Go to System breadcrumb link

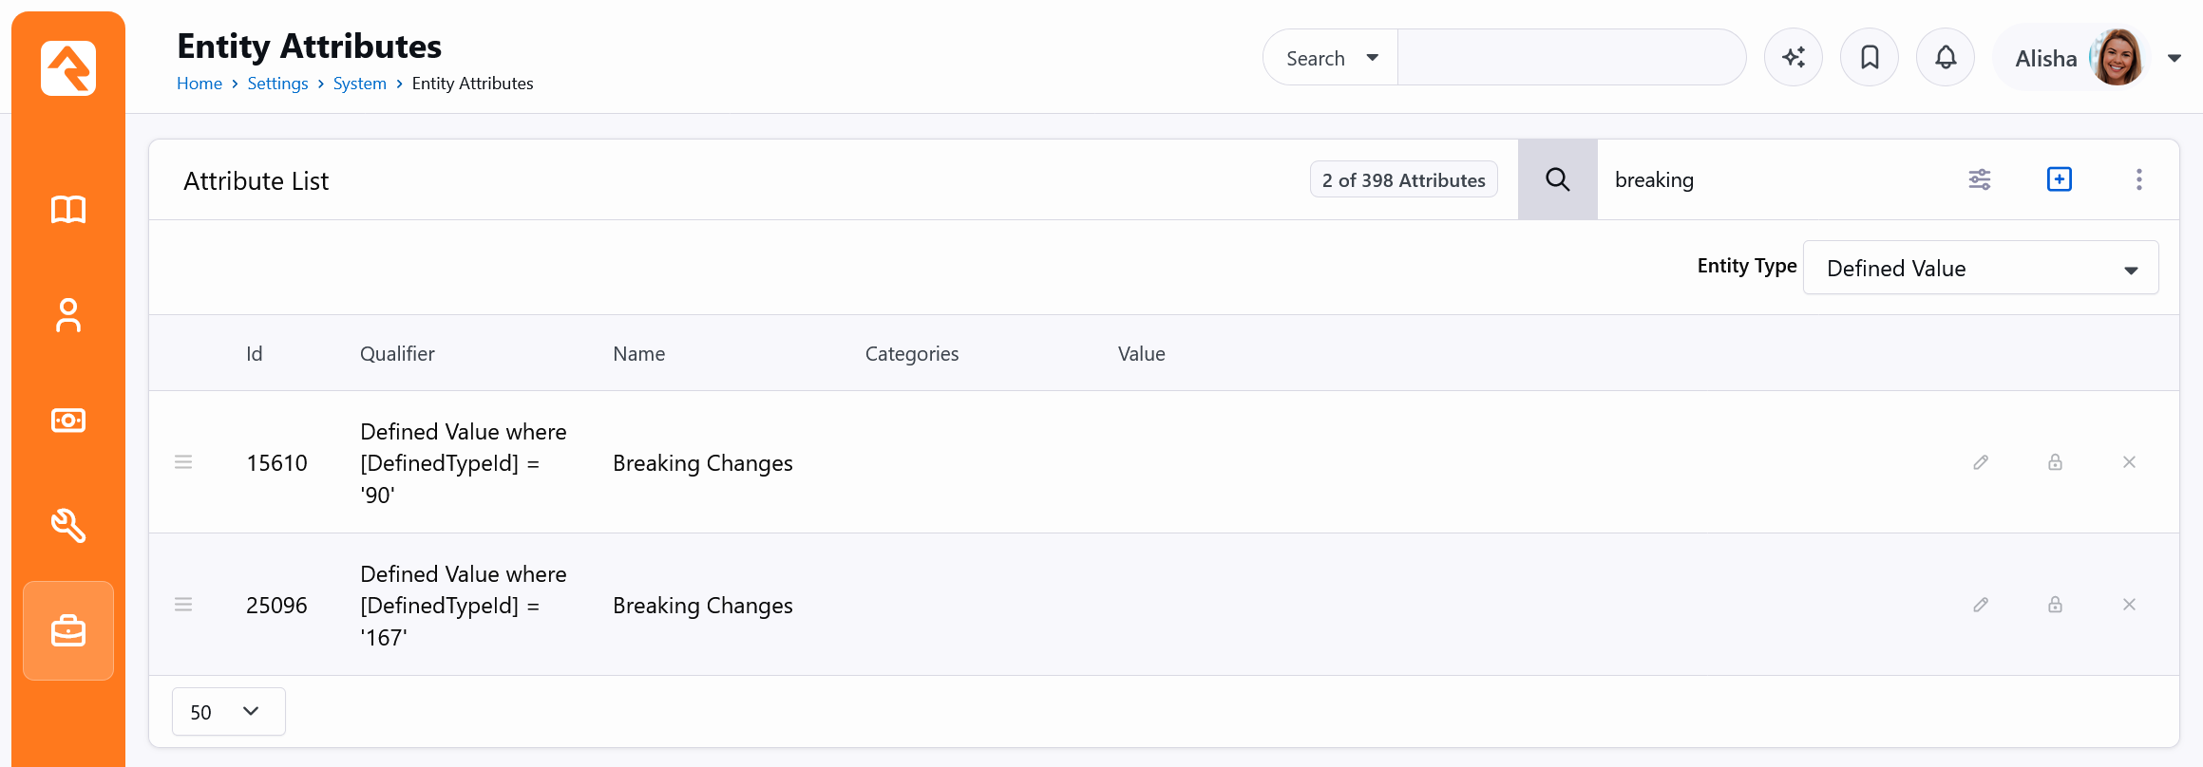click(x=360, y=84)
